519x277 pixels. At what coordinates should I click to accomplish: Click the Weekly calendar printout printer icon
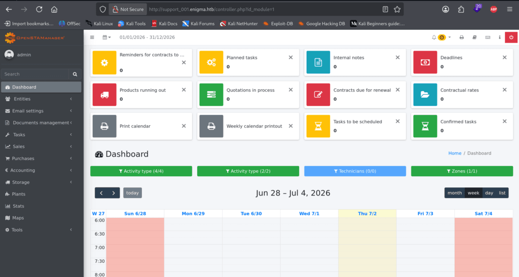[211, 126]
